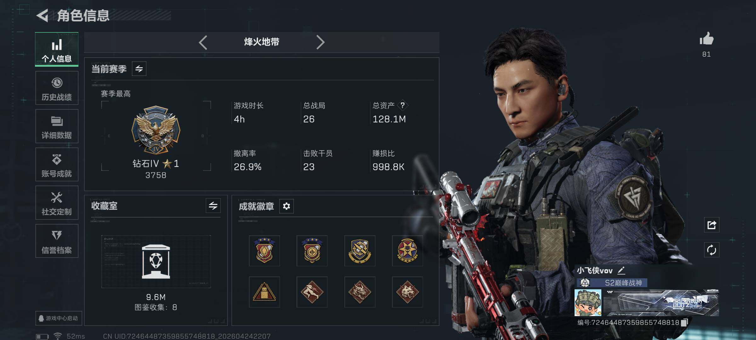
Task: Click the share profile icon
Action: click(712, 225)
